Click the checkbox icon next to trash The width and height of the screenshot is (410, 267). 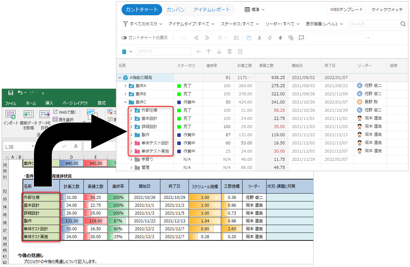click(240, 52)
